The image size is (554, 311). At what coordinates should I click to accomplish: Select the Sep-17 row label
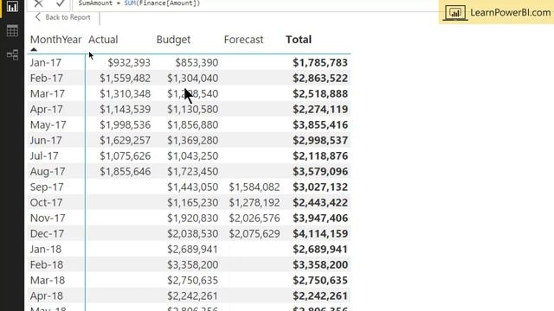[x=47, y=187]
